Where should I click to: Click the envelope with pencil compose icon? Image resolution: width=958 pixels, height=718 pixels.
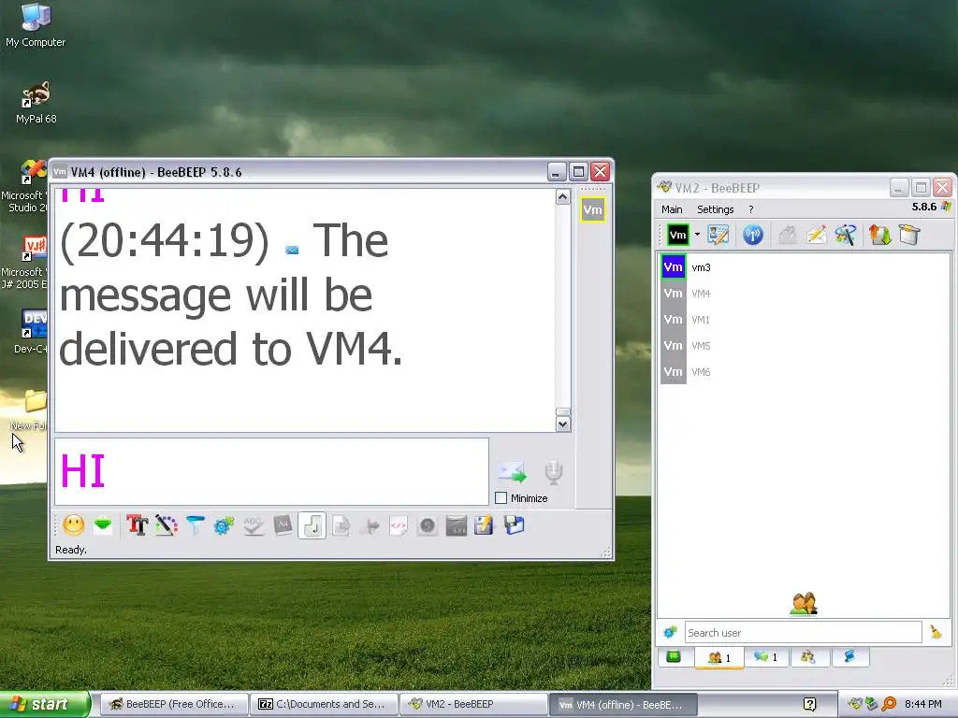pyautogui.click(x=817, y=235)
